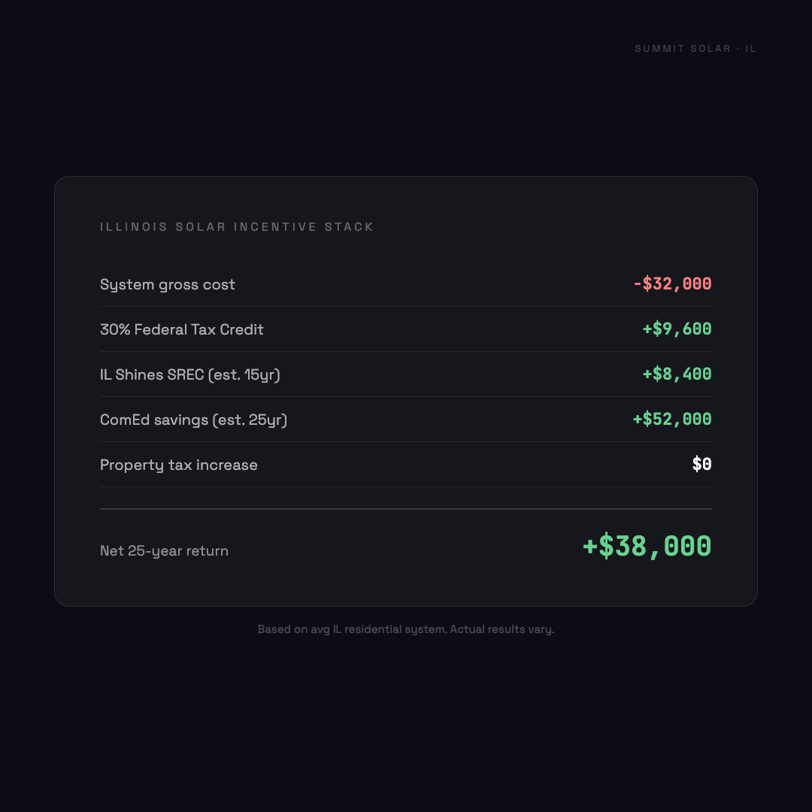Click the +$52,000 ComEd savings amount
Screen dimensions: 812x812
672,420
